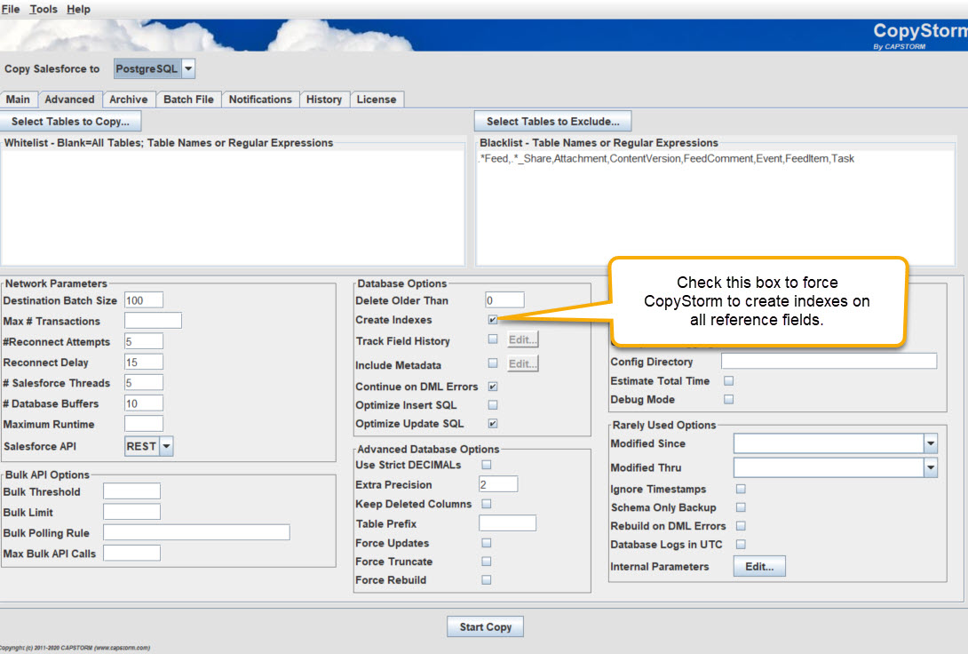
Task: Click the Select Tables to Copy button
Action: [71, 120]
